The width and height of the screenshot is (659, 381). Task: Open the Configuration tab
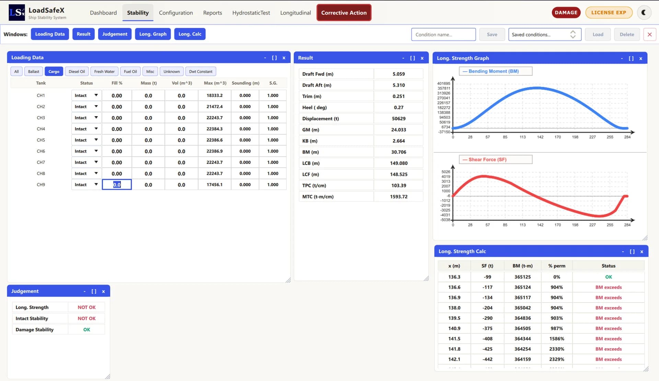coord(176,13)
